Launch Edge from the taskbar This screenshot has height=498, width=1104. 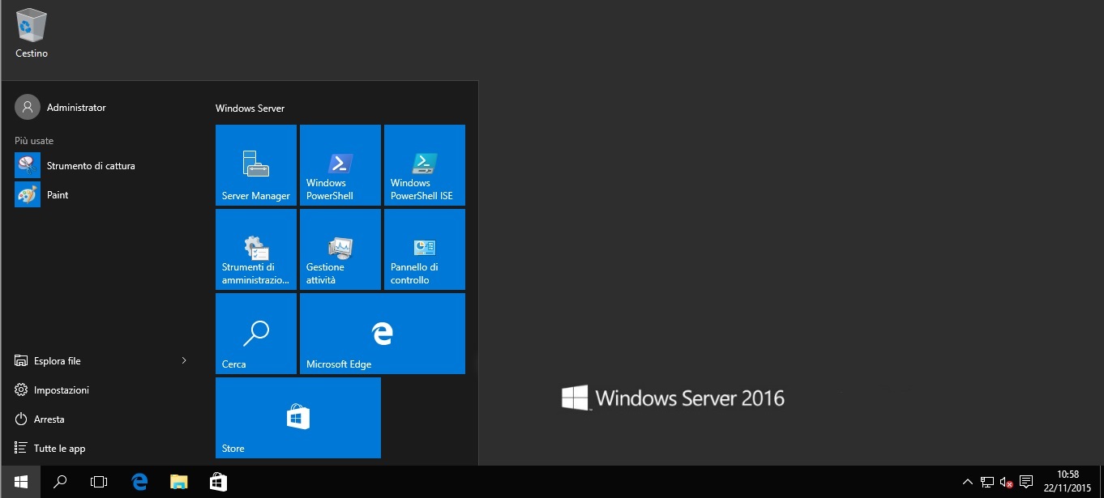click(x=139, y=482)
